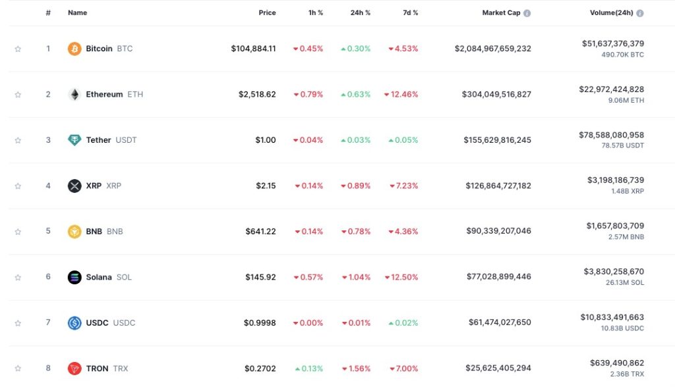Click XRP market cap $126,864,727,182
The width and height of the screenshot is (675, 387).
[498, 186]
